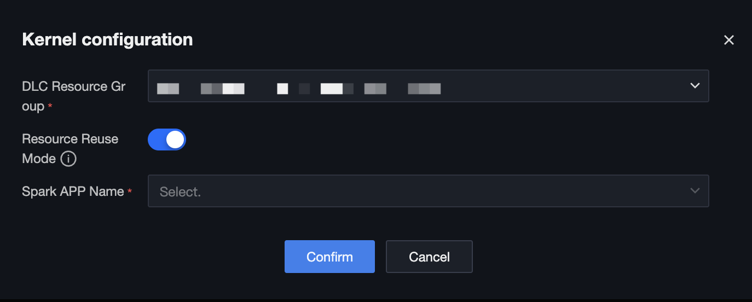Click the info icon beside Resource Reuse Mode
The image size is (752, 302).
click(x=68, y=159)
